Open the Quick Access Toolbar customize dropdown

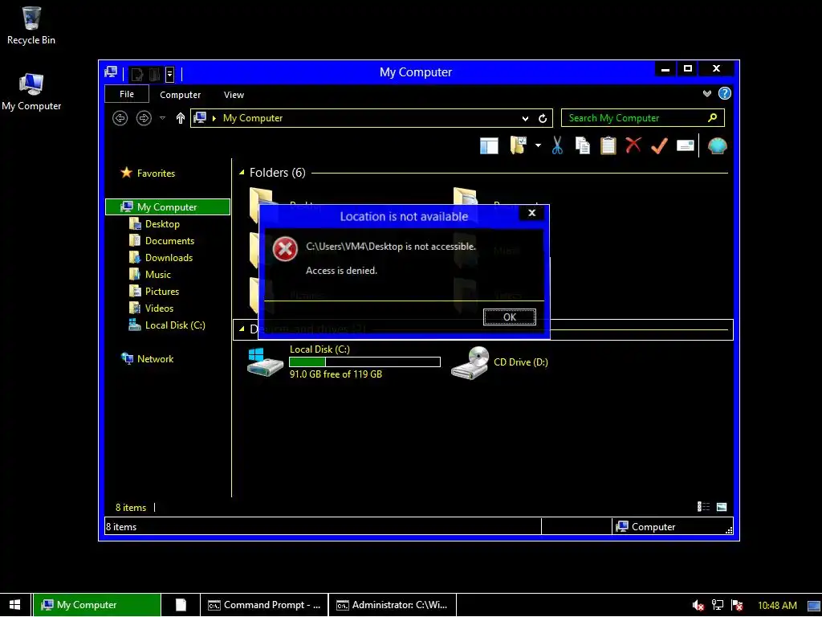click(x=169, y=74)
